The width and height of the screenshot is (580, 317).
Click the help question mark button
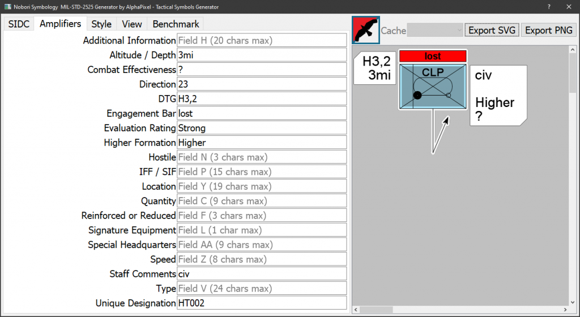[x=549, y=7]
